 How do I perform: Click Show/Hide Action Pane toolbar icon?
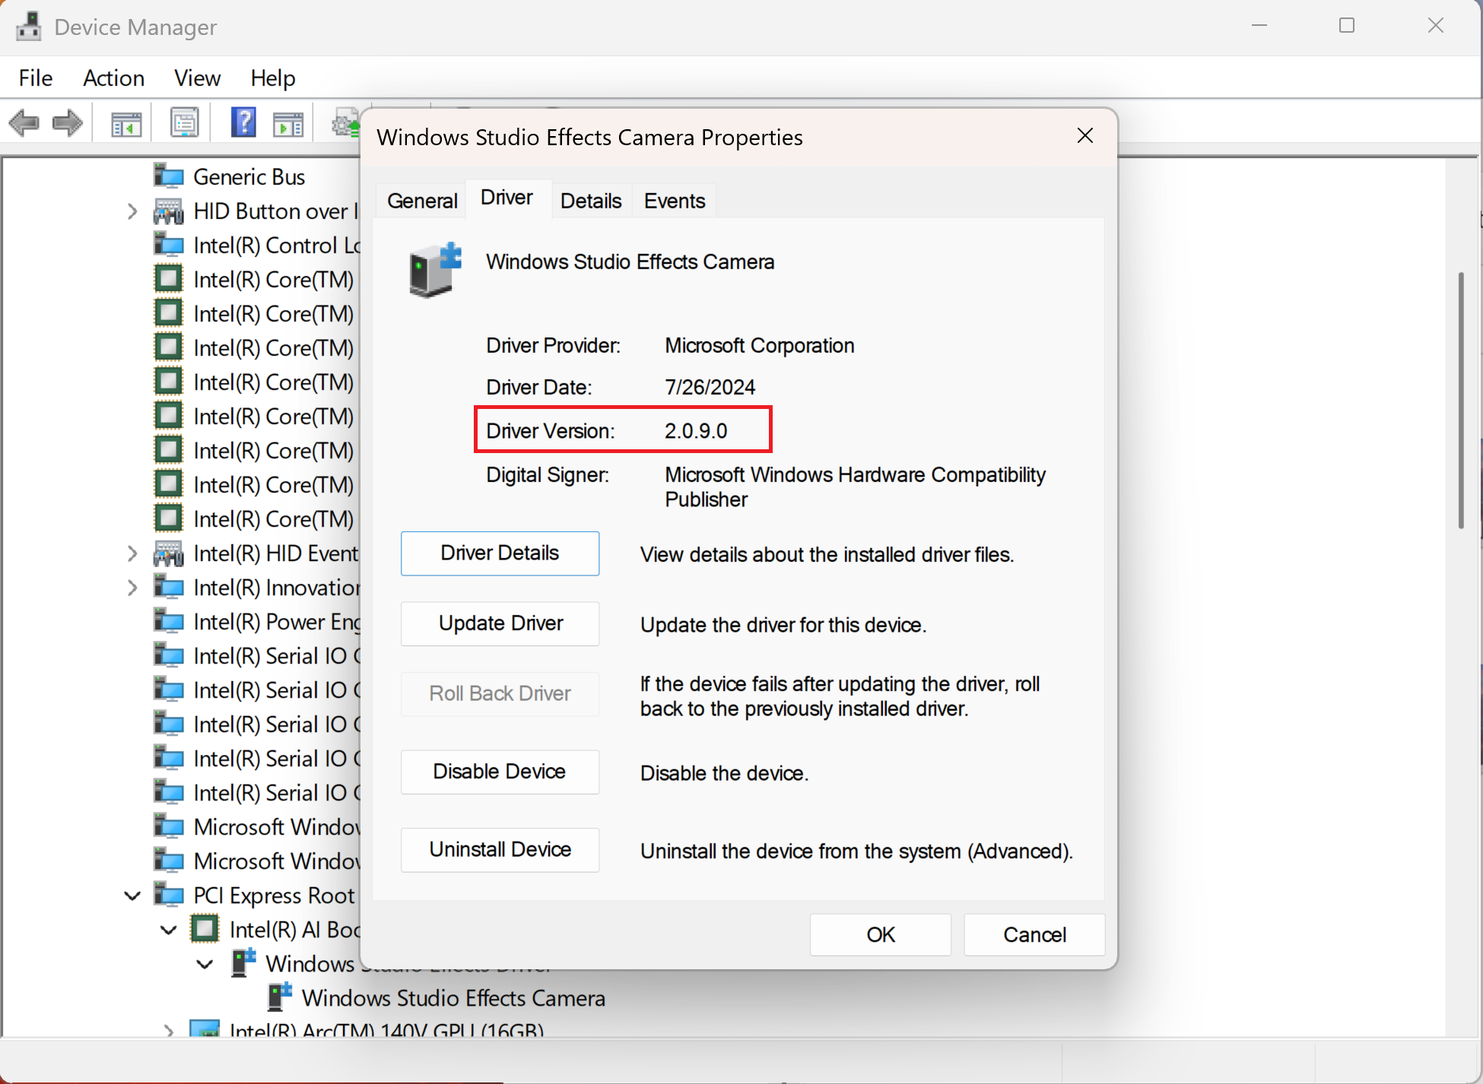click(x=288, y=123)
